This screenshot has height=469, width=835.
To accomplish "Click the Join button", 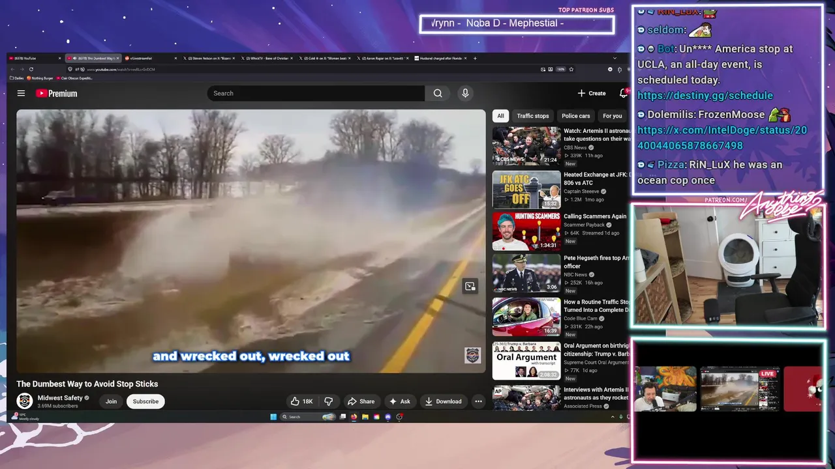I will pos(112,401).
